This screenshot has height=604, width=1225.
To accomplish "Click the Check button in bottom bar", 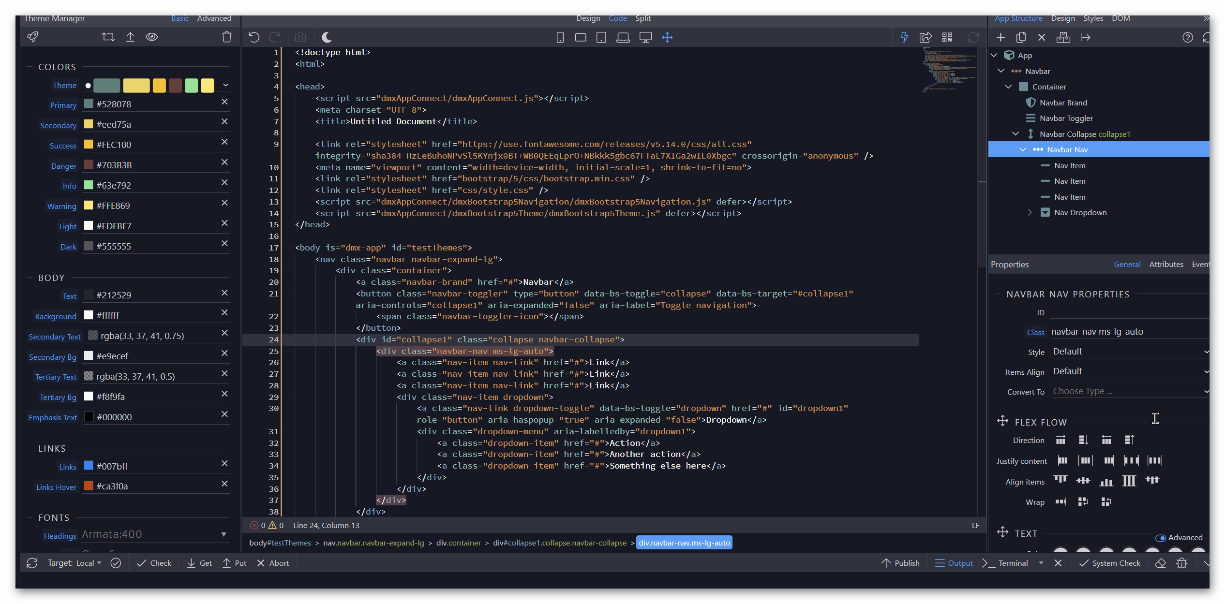I will click(x=154, y=563).
